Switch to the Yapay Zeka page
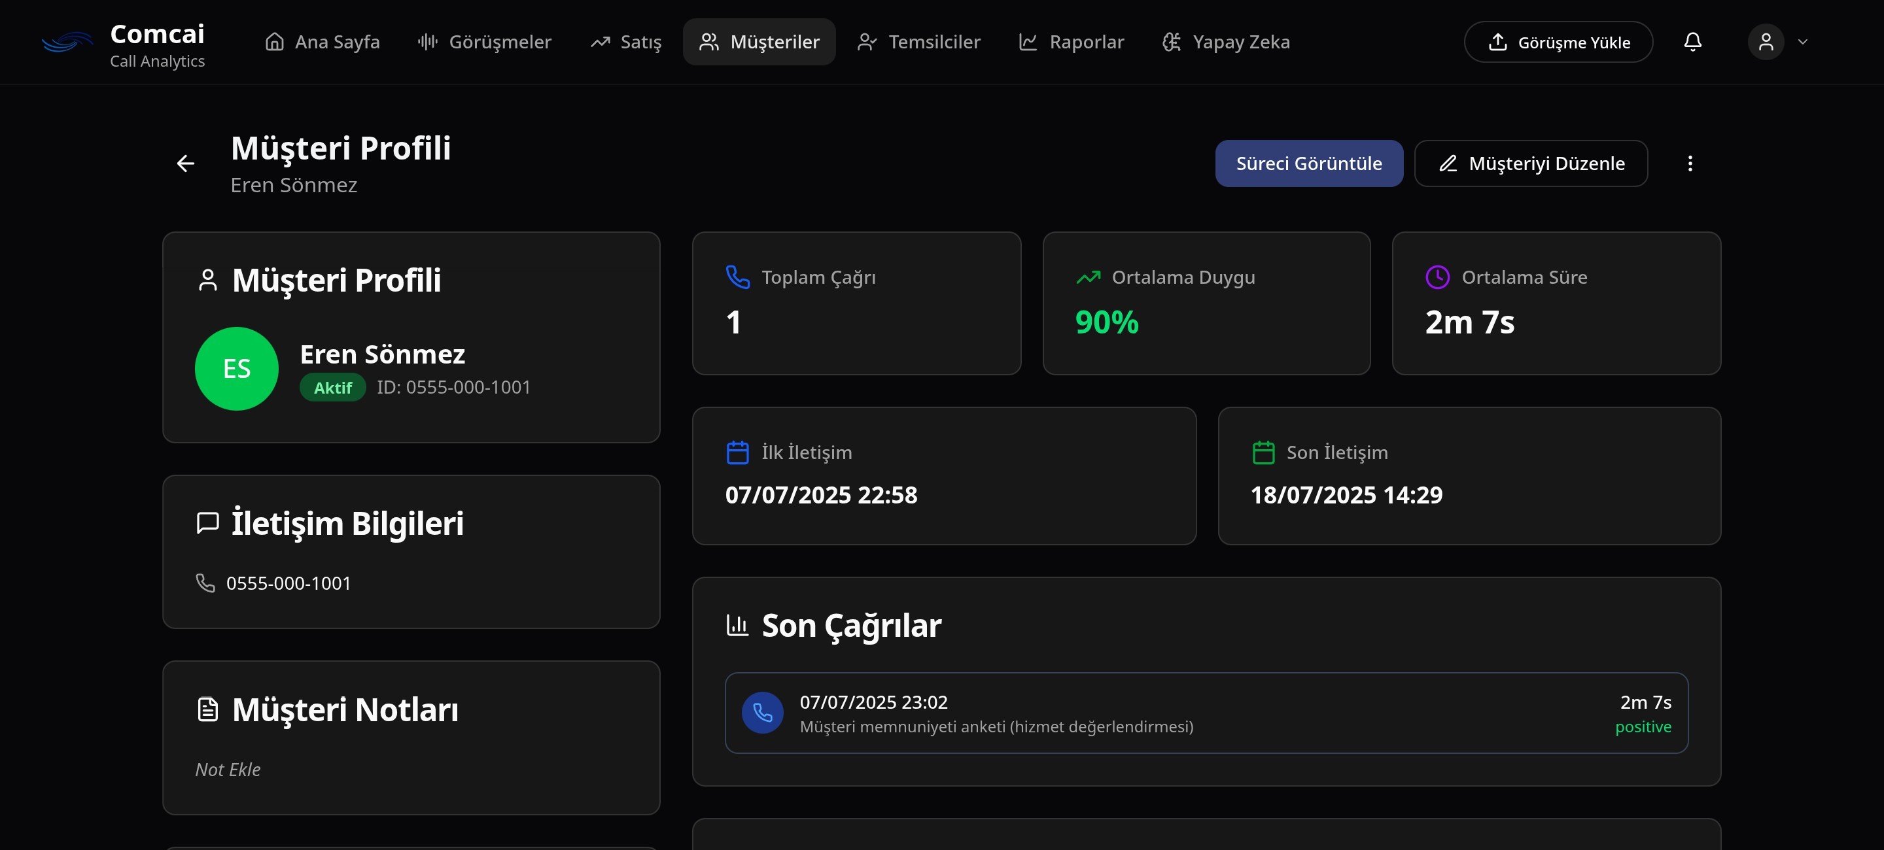1884x850 pixels. point(1226,42)
